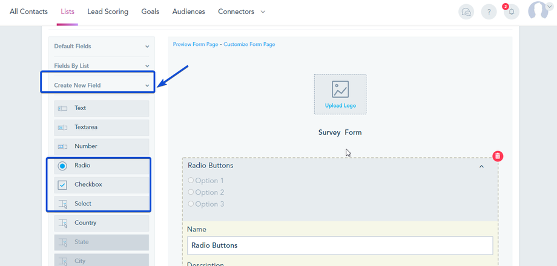
Task: Click the red delete trash icon
Action: coord(498,156)
